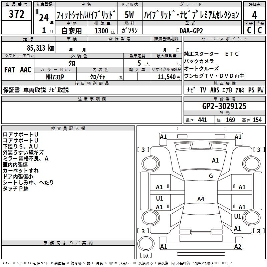The height and width of the screenshot is (267, 267).
Task: Click the model code DAA-GP2
Action: click(191, 30)
